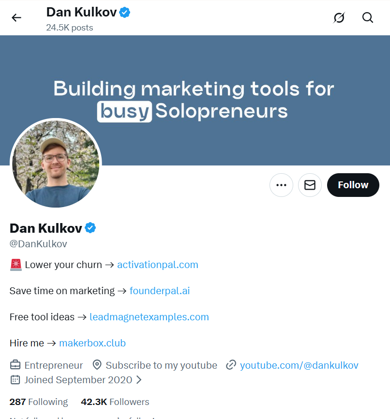
Task: Open youtube.com/@dankulkov from the profile
Action: coord(299,365)
